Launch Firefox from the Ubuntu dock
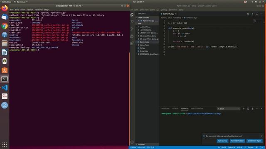266x149 pixels. (x=5, y=8)
